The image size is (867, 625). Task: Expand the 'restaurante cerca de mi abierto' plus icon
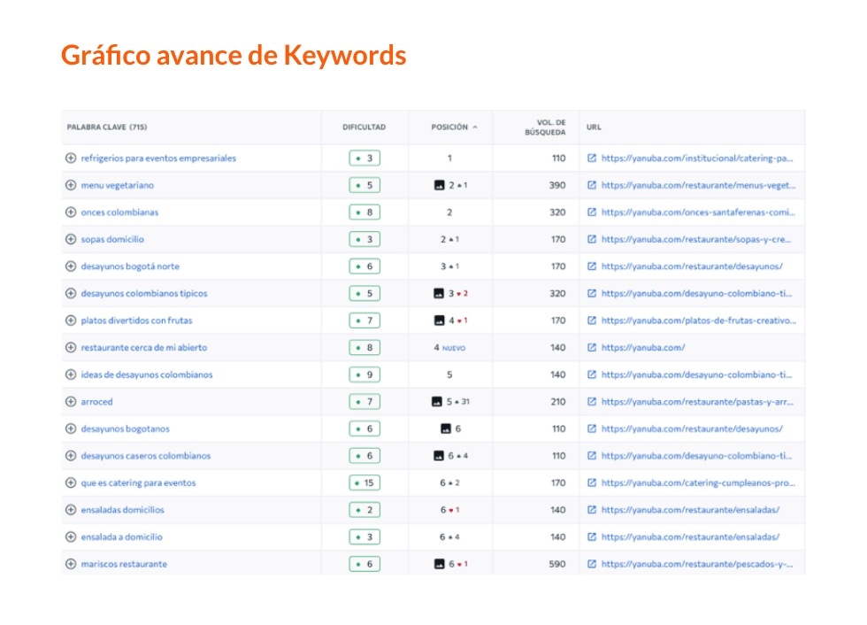coord(71,347)
